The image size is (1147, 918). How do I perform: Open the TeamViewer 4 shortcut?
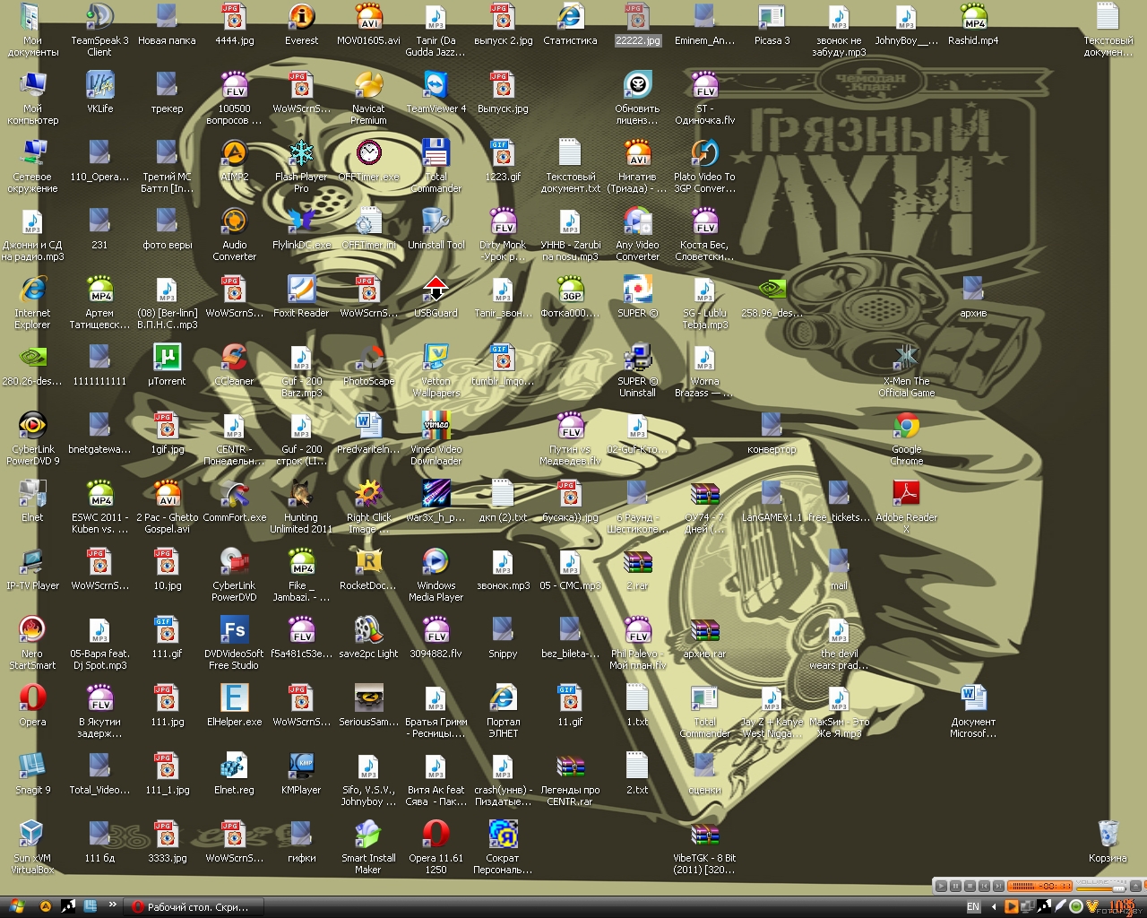click(436, 92)
